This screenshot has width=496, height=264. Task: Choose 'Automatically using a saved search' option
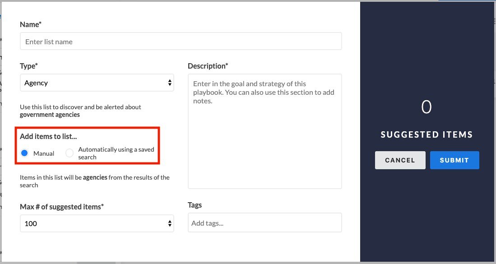pos(70,153)
